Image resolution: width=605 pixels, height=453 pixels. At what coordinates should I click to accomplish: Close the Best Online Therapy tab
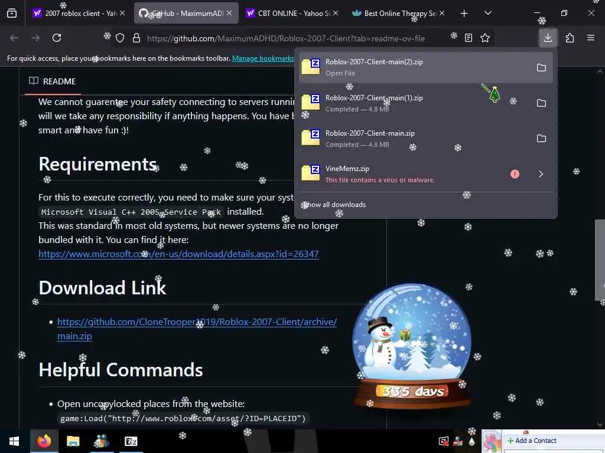[x=442, y=13]
